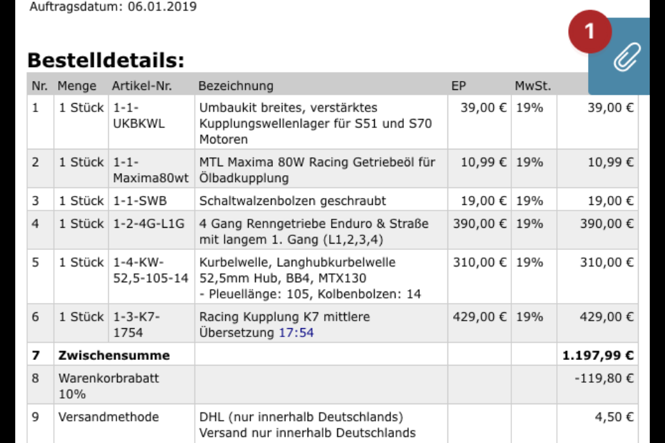Click the MTL Maxima 80W Racing Getriebeöl description
665x443 pixels.
317,170
